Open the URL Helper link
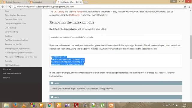This screenshot has width=192, height=108. pos(77,11)
